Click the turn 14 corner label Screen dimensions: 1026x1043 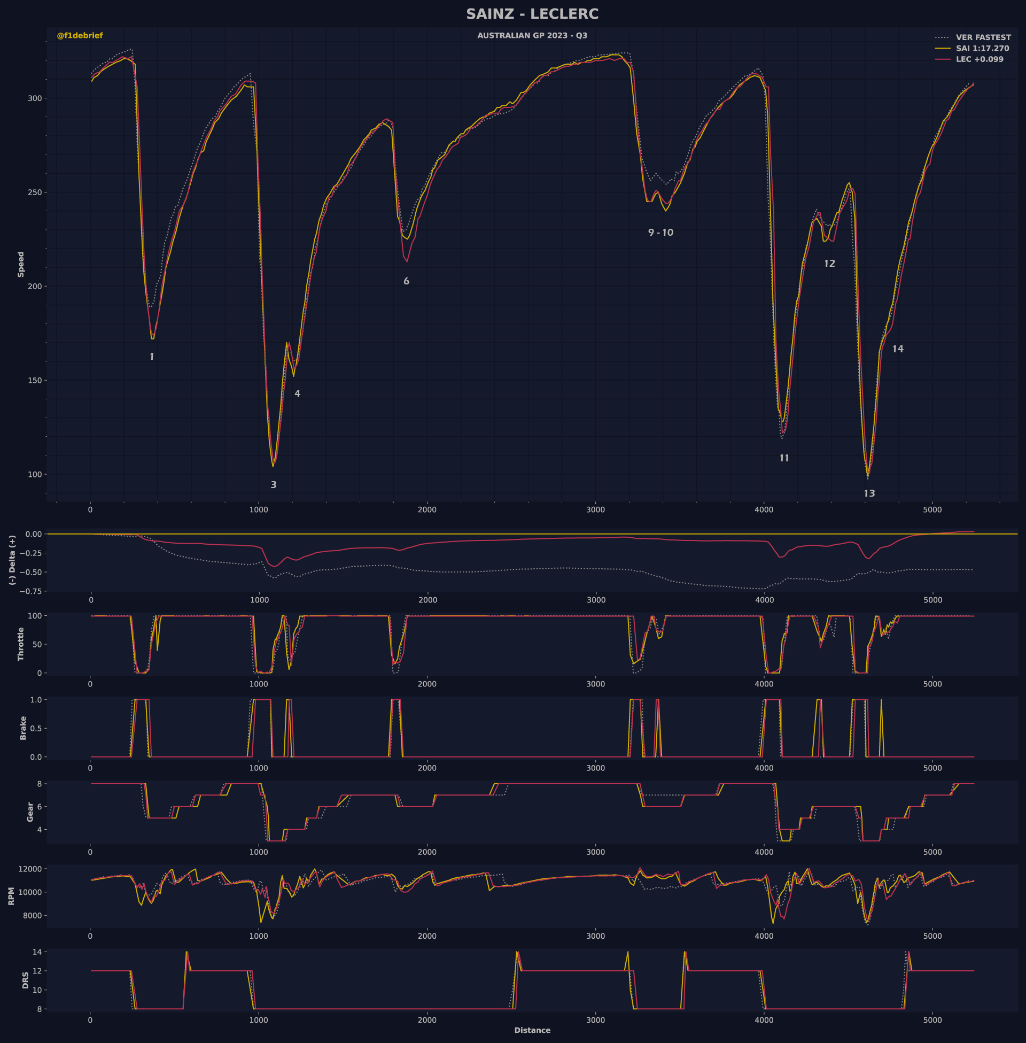(x=898, y=349)
